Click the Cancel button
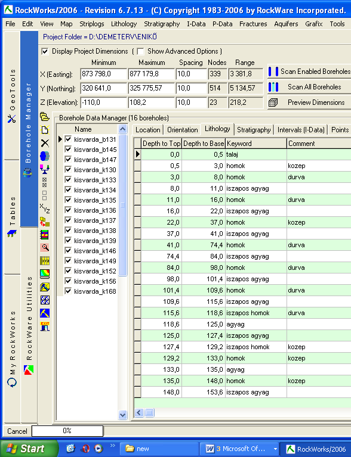 tap(17, 431)
